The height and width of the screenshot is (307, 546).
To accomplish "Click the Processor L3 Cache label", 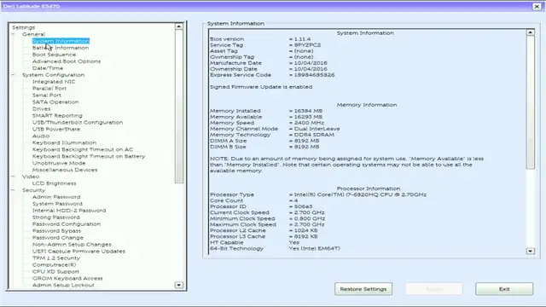I will [x=237, y=236].
